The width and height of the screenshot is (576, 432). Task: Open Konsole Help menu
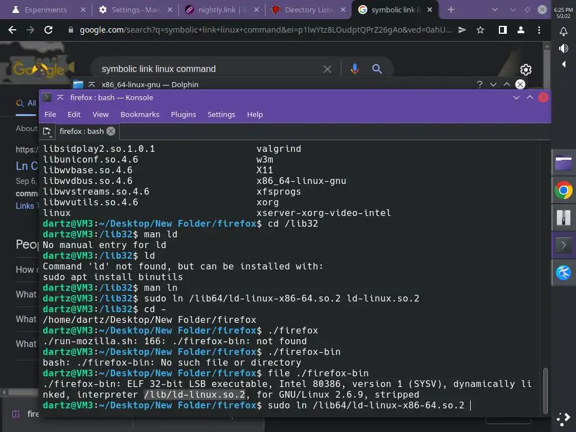[x=255, y=114]
